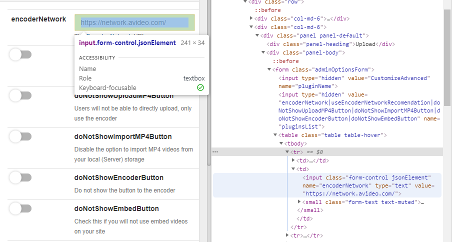Viewport: 452px width, 242px height.
Task: Click the input.form-control.jsonElement tooltip title
Action: [x=127, y=42]
